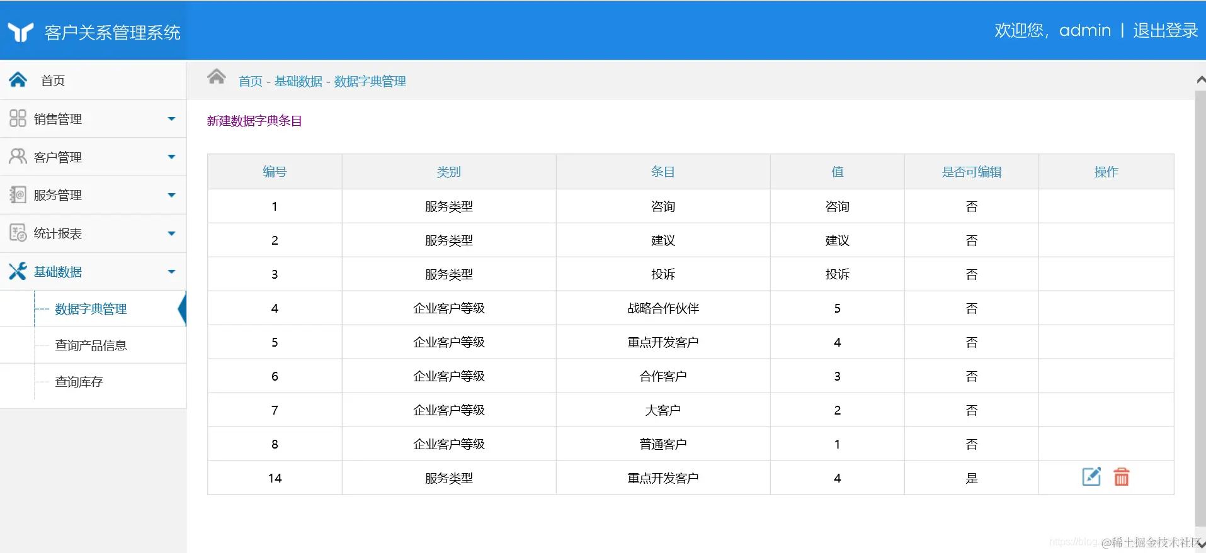The image size is (1206, 553).
Task: Collapse the 基础数据 dropdown arrow
Action: [x=171, y=272]
